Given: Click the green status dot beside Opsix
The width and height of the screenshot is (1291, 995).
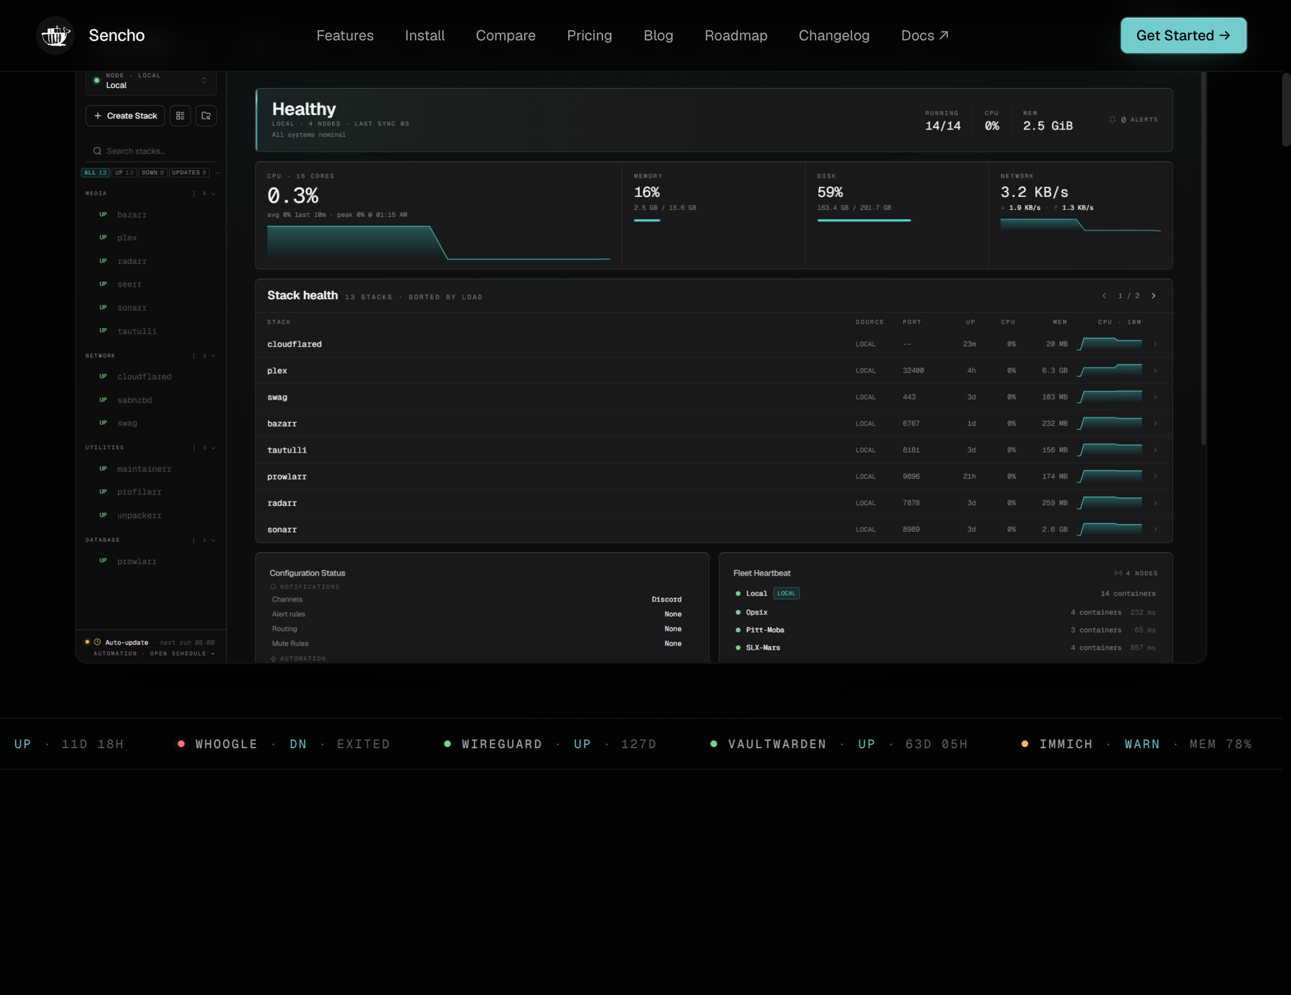Looking at the screenshot, I should [738, 612].
